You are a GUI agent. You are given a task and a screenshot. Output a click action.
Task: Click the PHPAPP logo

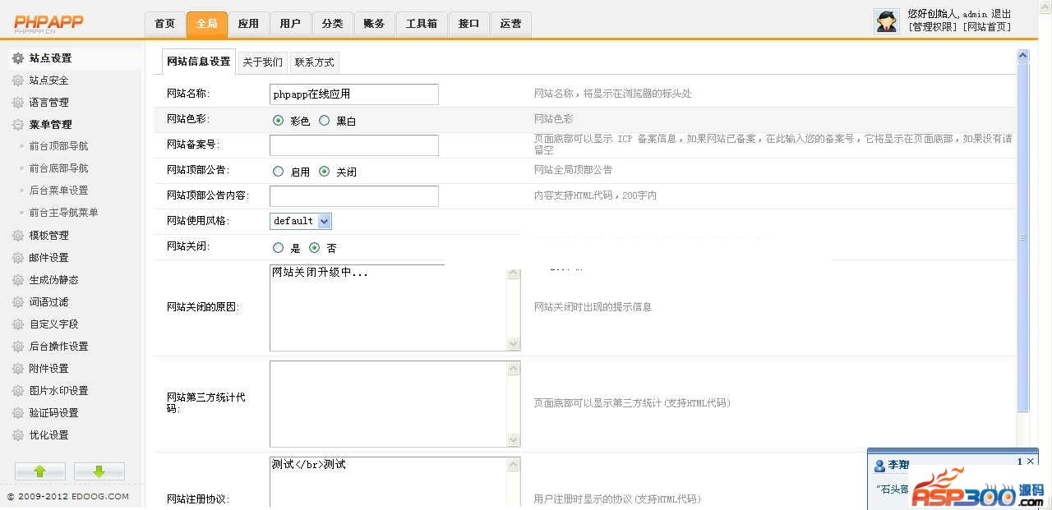(49, 24)
